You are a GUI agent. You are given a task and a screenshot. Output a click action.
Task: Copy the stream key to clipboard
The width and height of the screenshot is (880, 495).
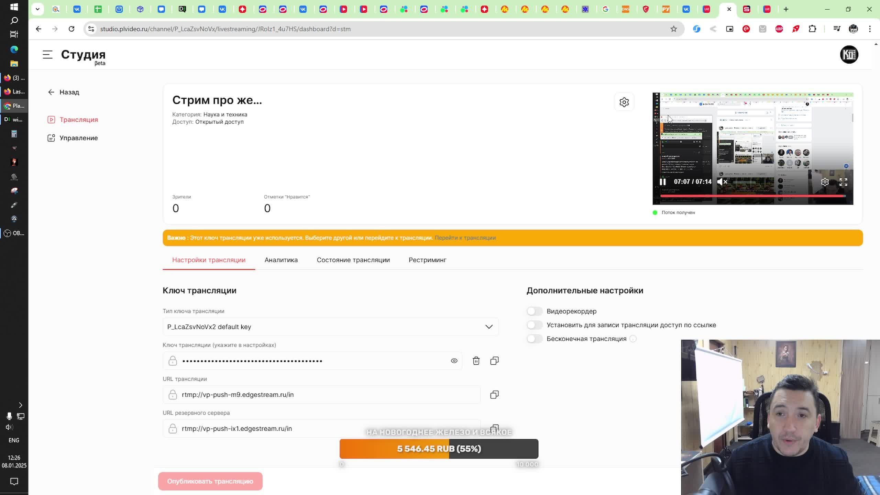494,361
